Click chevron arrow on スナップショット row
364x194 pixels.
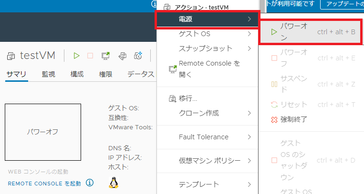point(250,48)
